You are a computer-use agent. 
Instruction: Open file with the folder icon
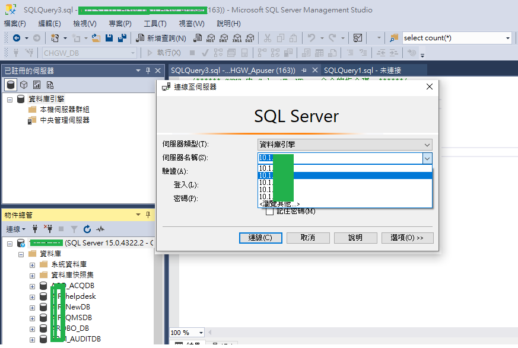point(96,38)
